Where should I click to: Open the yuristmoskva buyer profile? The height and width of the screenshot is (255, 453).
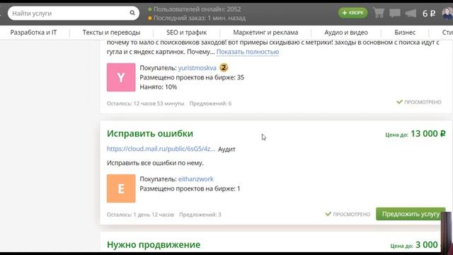tap(197, 68)
